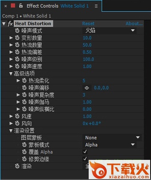Image resolution: width=151 pixels, height=180 pixels.
Task: Click the 噪声速度 value 1.00
Action: pyautogui.click(x=87, y=66)
